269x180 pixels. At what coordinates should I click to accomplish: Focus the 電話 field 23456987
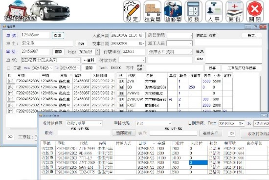tap(35, 51)
